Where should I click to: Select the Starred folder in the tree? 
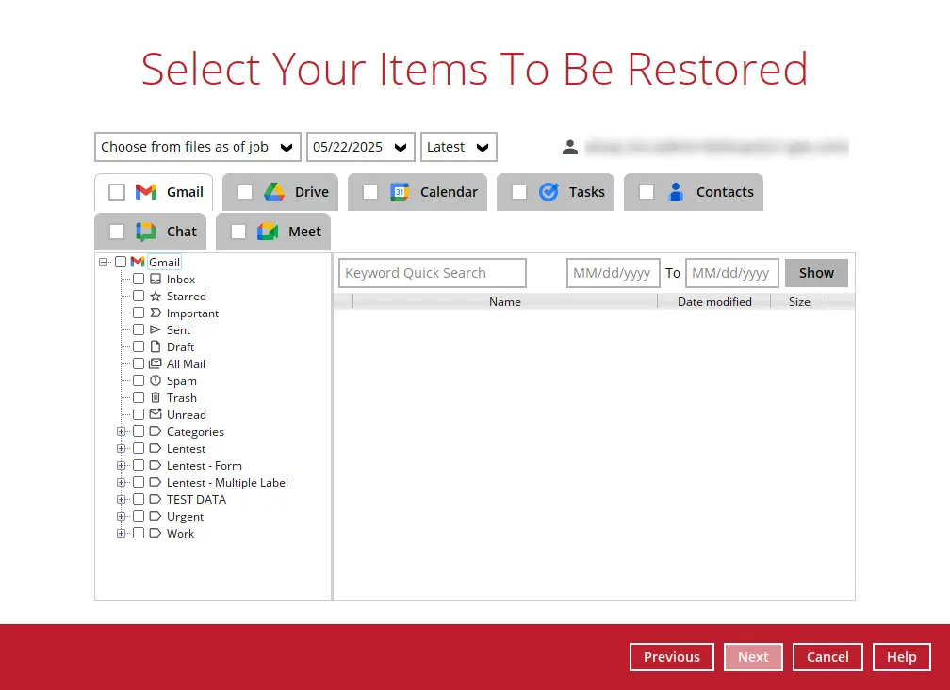pyautogui.click(x=186, y=296)
